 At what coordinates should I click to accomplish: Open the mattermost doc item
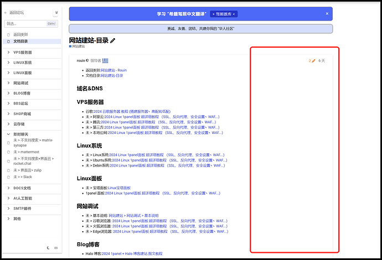(26, 152)
